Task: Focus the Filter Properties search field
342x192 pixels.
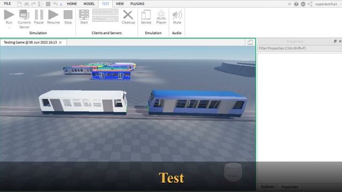Action: point(299,49)
